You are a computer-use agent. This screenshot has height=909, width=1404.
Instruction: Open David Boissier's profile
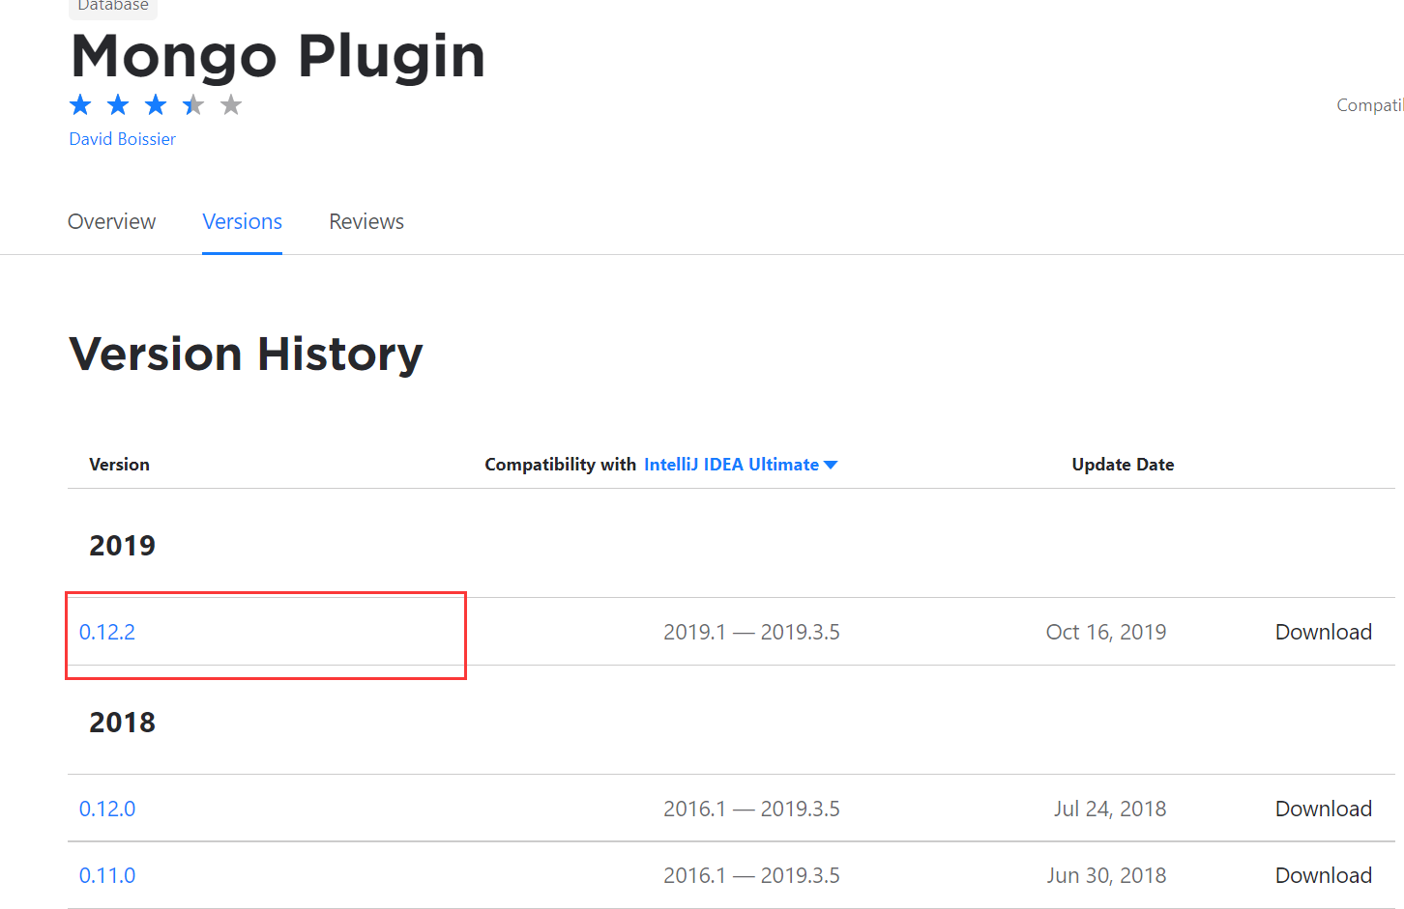point(122,138)
